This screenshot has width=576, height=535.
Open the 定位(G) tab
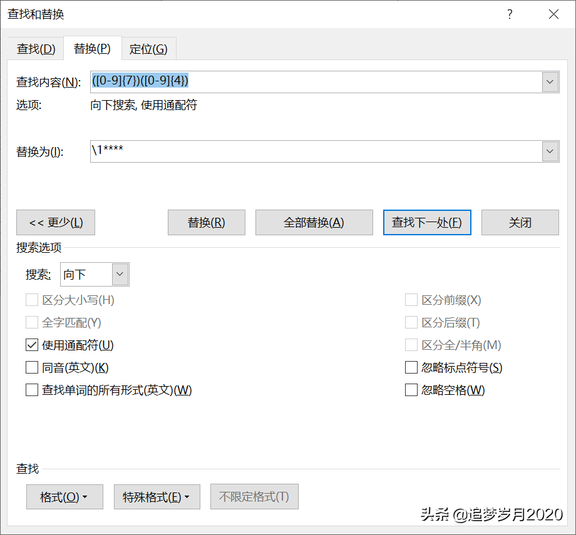pos(148,49)
